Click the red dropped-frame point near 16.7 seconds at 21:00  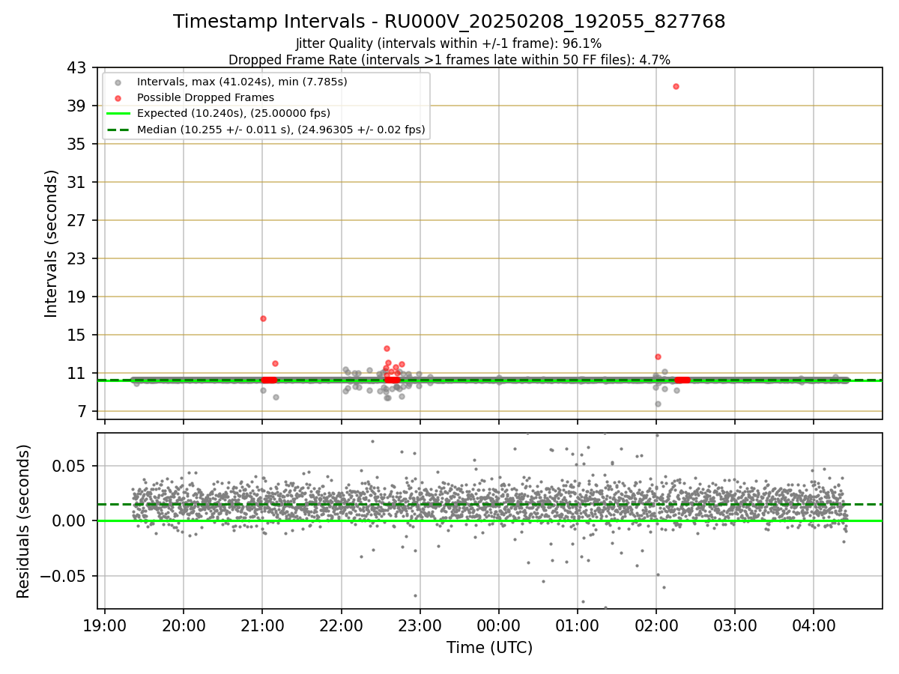pos(263,318)
